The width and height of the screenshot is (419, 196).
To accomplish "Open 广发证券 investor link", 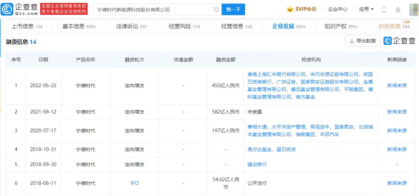I will (286, 82).
